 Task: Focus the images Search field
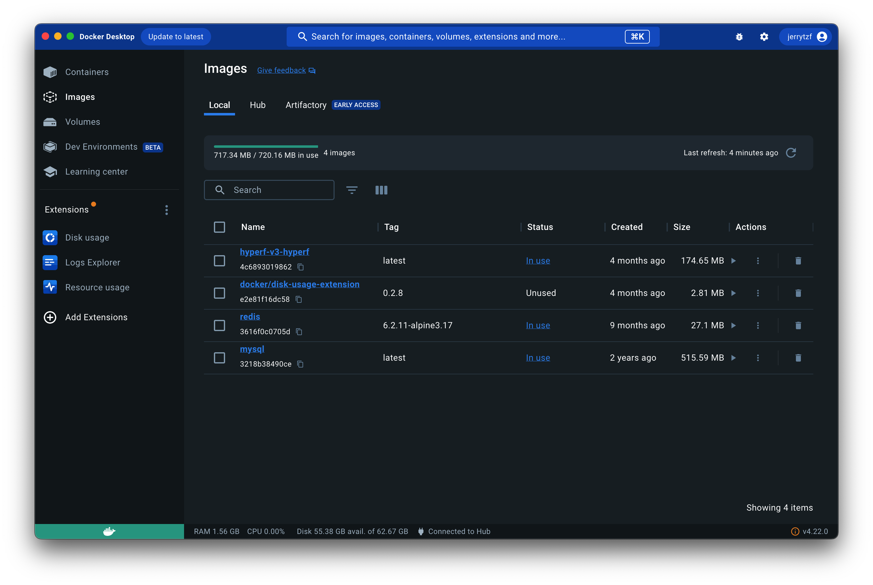(269, 190)
